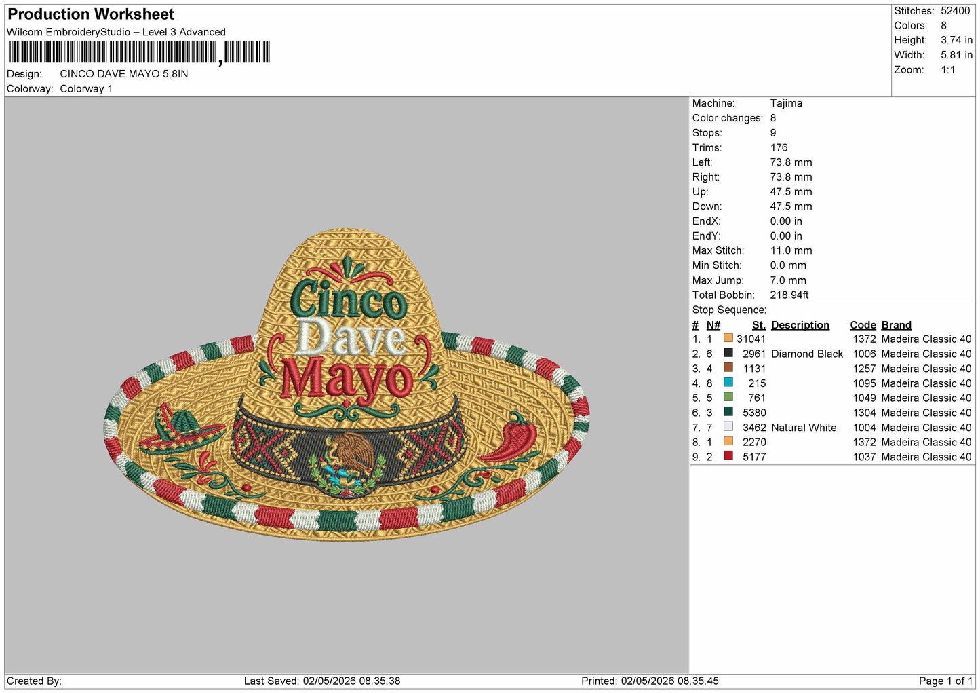Click the Stop Sequence heading
This screenshot has height=693, width=980.
pyautogui.click(x=729, y=310)
